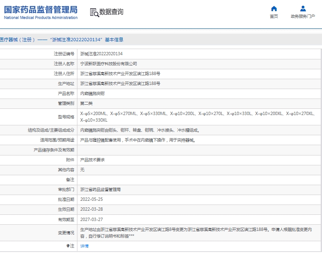Click the 医疗器械（注册）基本信息 heading
The width and height of the screenshot is (322, 254).
62,40
